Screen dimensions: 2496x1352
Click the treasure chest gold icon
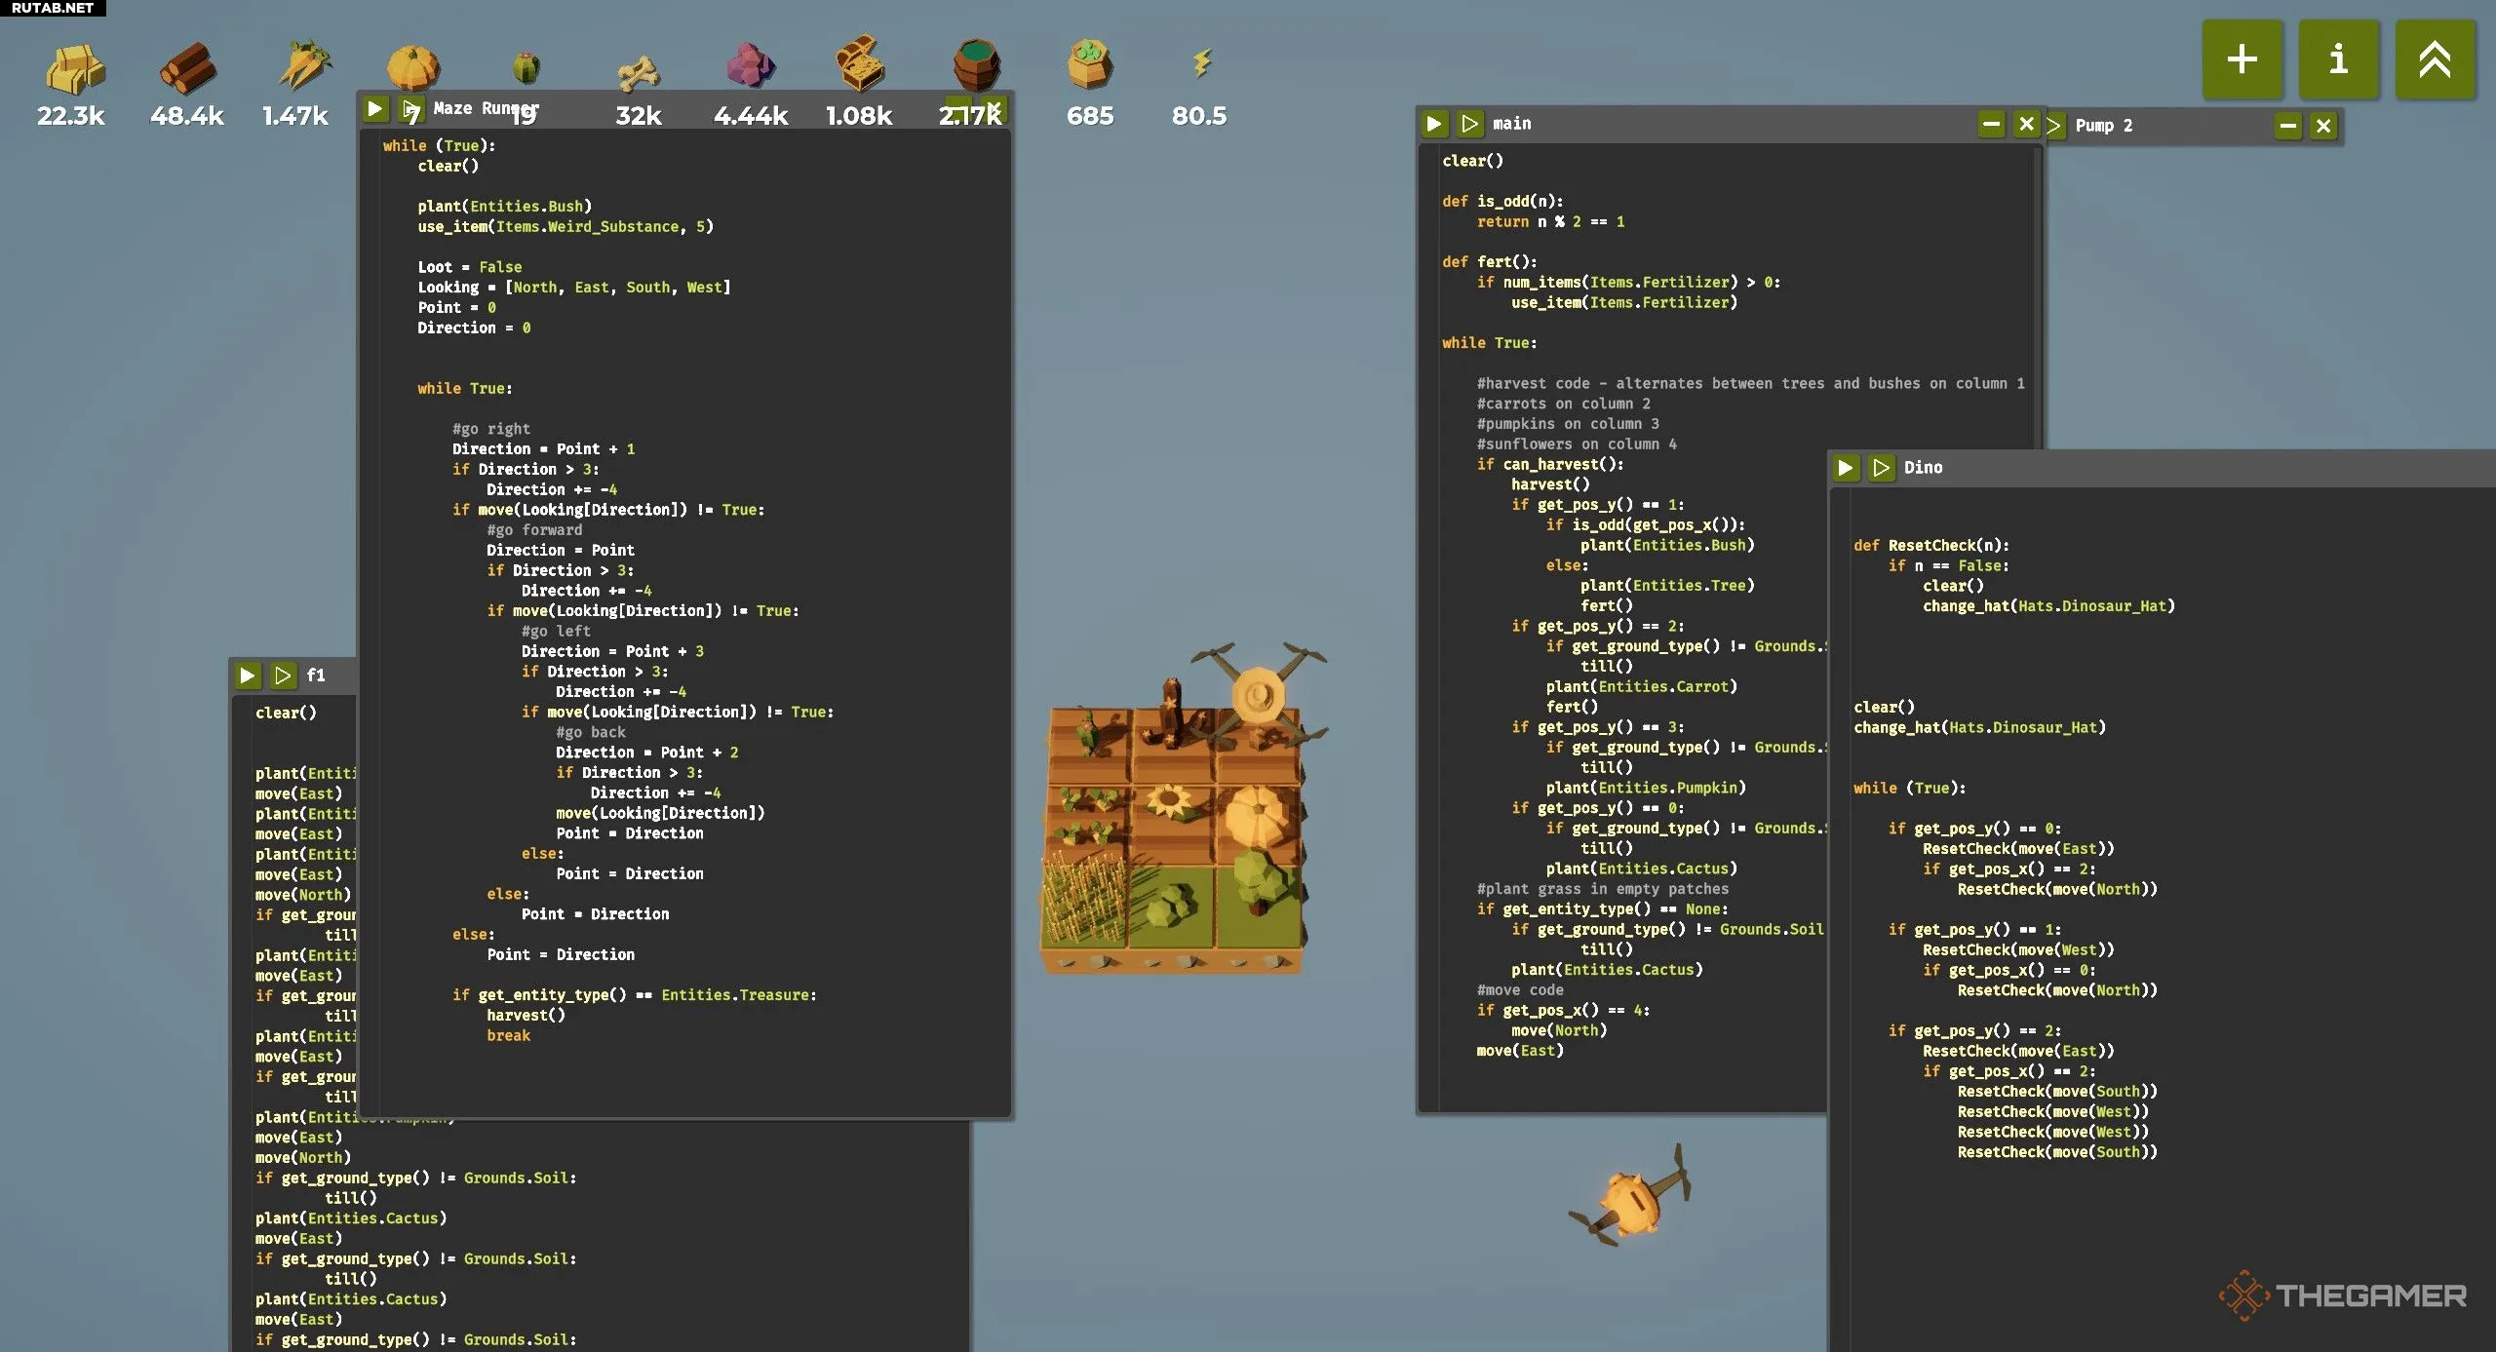[859, 66]
